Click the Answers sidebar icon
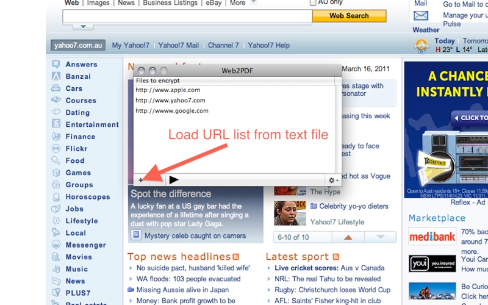Screen dimensions: 488x305 coord(56,64)
